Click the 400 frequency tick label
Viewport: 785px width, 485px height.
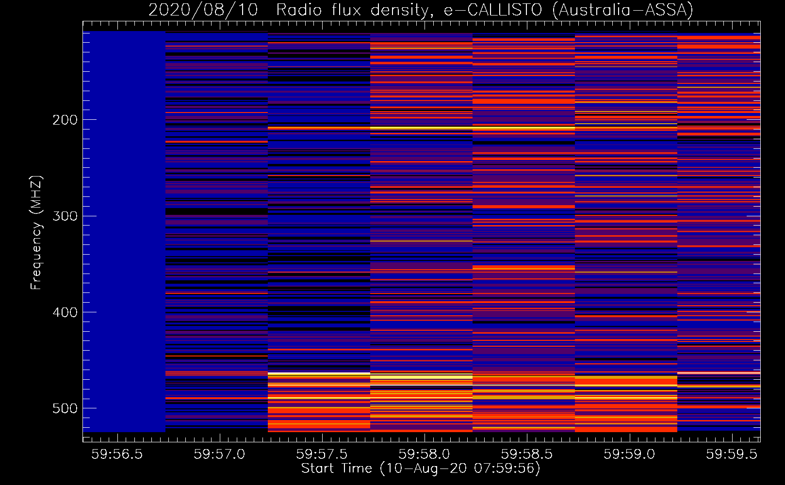(65, 312)
